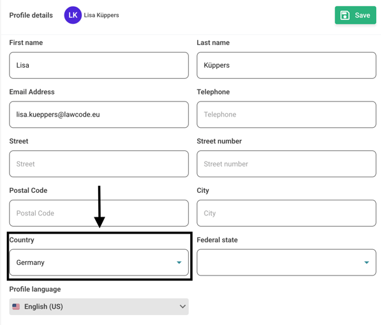This screenshot has width=381, height=325.
Task: Select the Street input field
Action: 99,164
